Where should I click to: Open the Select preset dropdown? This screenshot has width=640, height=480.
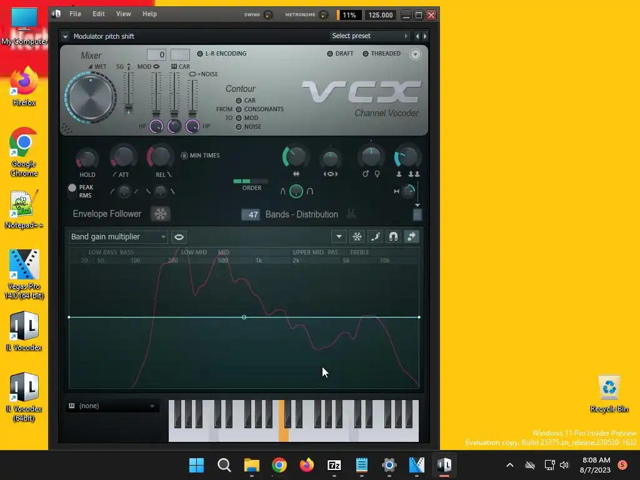coord(369,36)
